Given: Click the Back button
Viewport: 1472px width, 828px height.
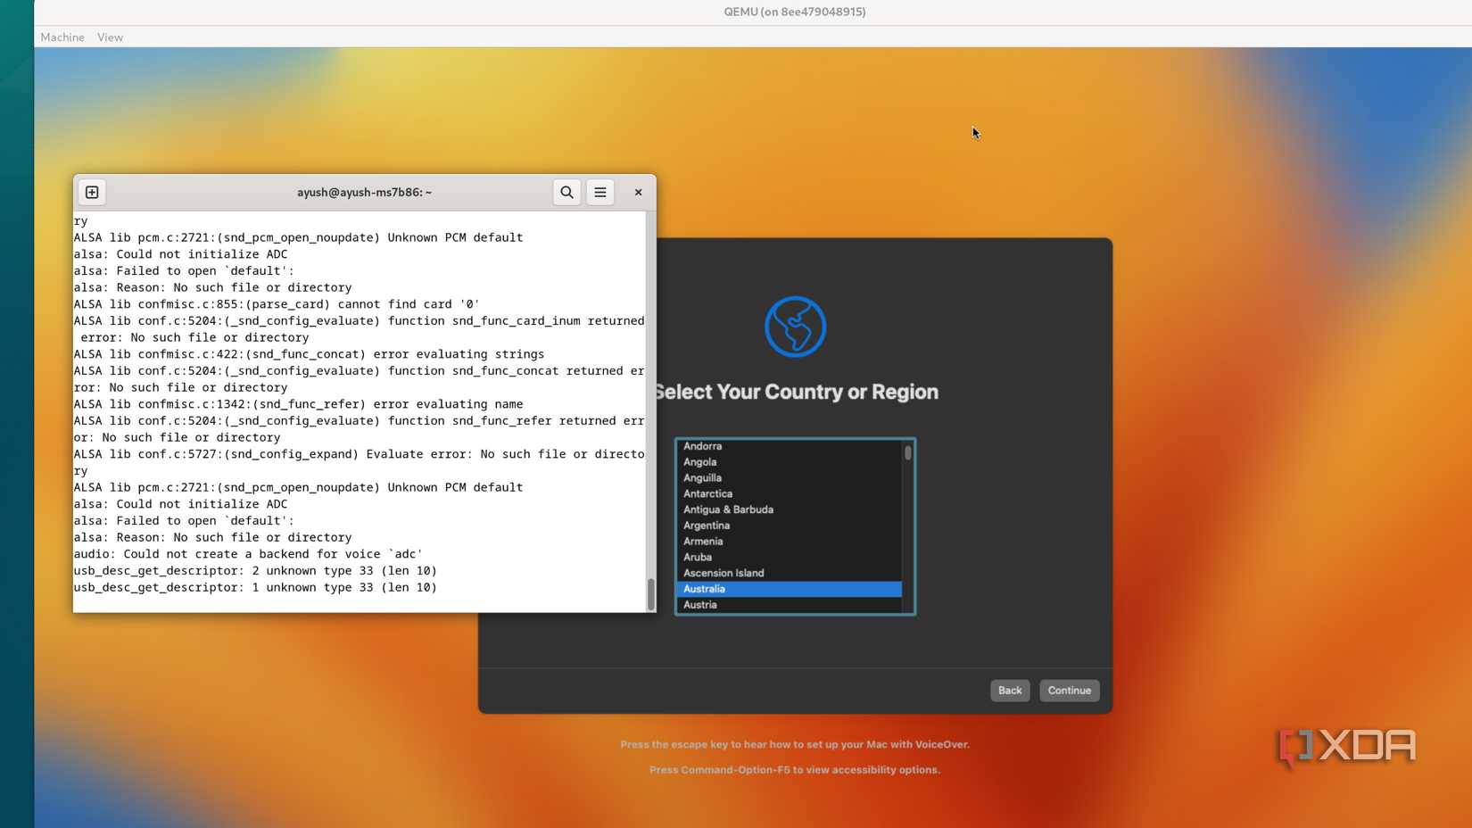Looking at the screenshot, I should tap(1009, 690).
